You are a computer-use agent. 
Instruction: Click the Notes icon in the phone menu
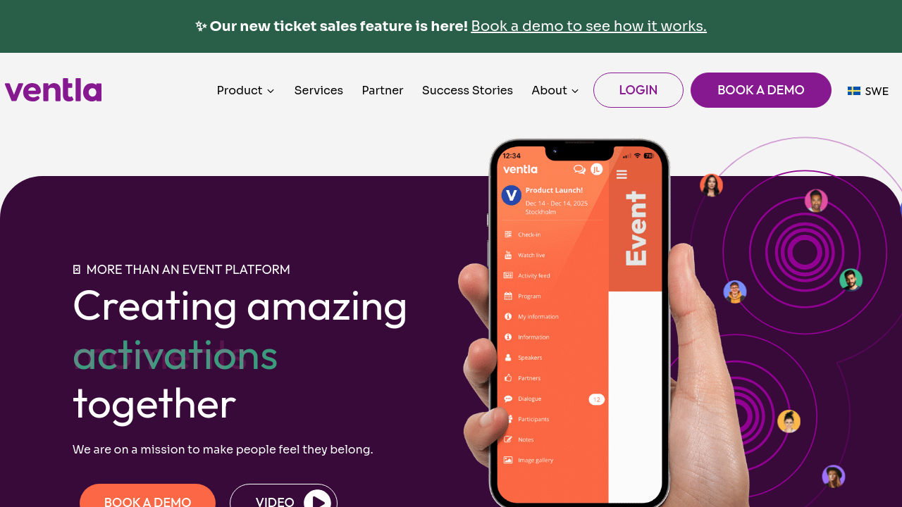click(x=508, y=439)
